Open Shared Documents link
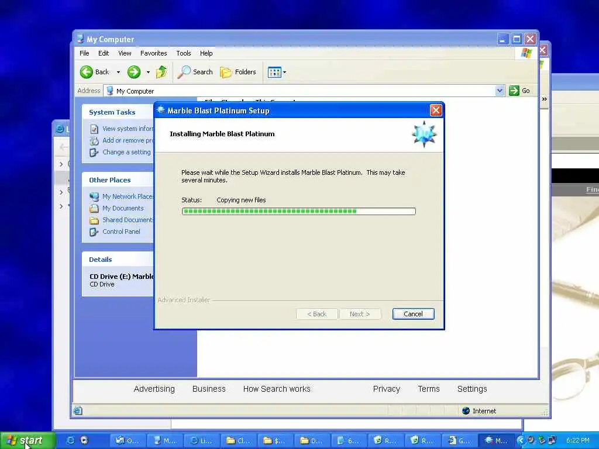Viewport: 599px width, 449px height. [x=128, y=220]
